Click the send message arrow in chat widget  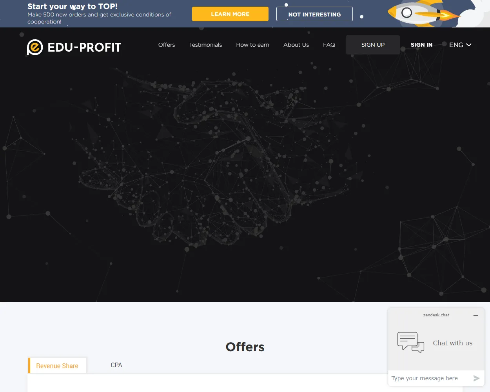pyautogui.click(x=476, y=378)
